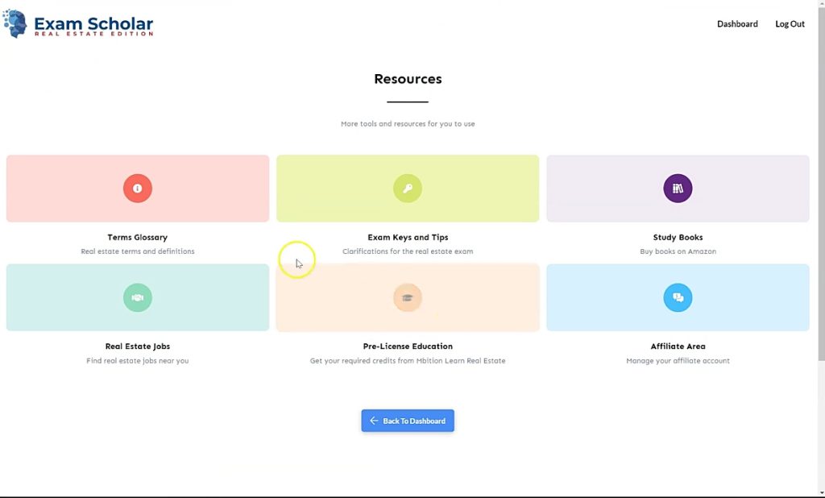Open the Dashboard menu item

(x=737, y=24)
